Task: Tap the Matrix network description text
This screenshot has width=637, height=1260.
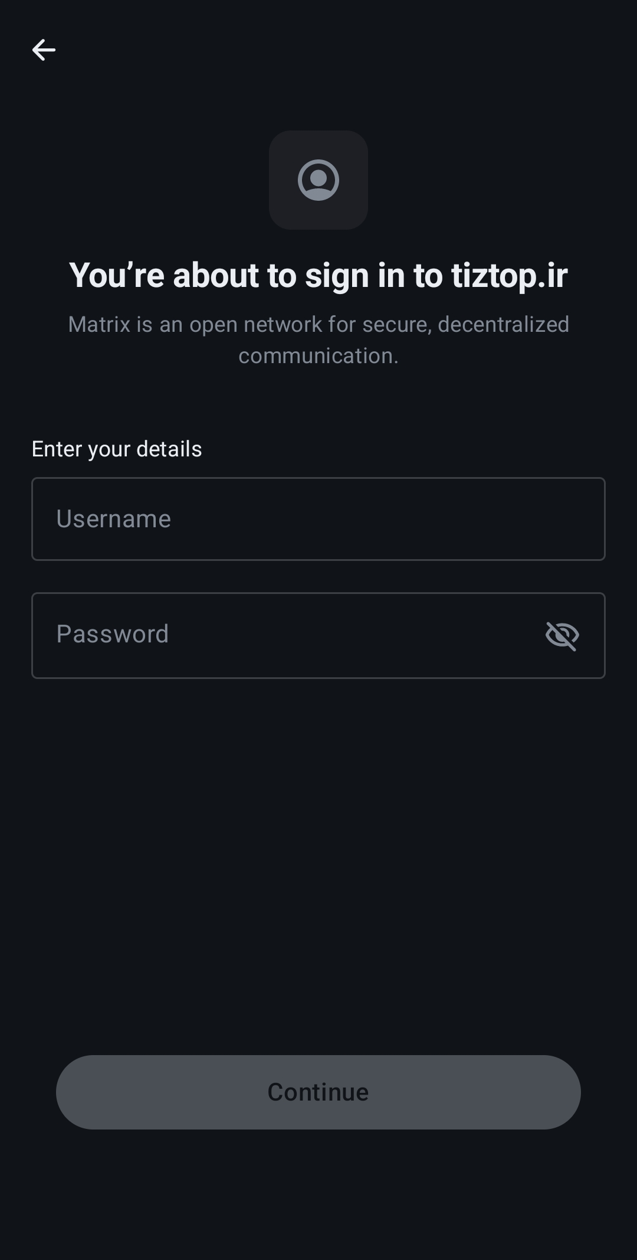Action: pos(318,340)
